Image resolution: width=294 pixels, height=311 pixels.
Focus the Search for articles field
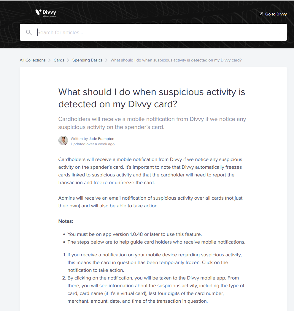[x=160, y=32]
